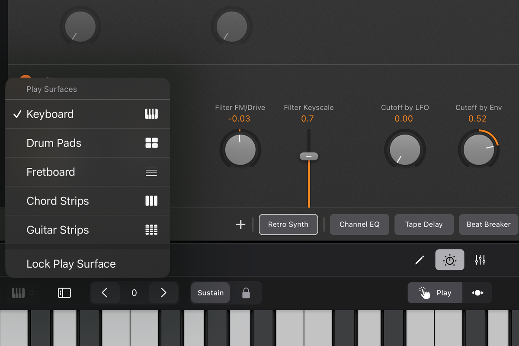Click the plus icon to add a plugin
Viewport: 519px width, 346px height.
point(240,224)
